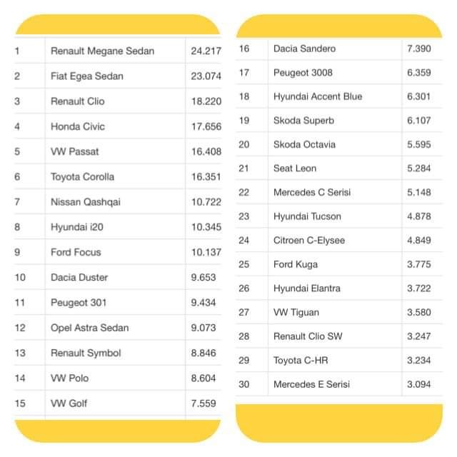Click the Mercedes C Serisi row
The height and width of the screenshot is (457, 457).
[x=339, y=192]
